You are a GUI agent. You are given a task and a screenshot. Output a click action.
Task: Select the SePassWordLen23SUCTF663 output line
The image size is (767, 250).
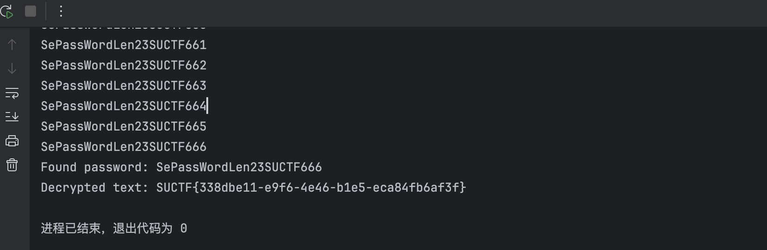click(124, 86)
